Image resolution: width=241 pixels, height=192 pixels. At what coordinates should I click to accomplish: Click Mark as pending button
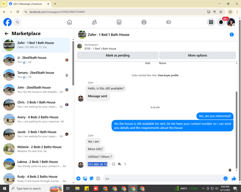coord(118,55)
